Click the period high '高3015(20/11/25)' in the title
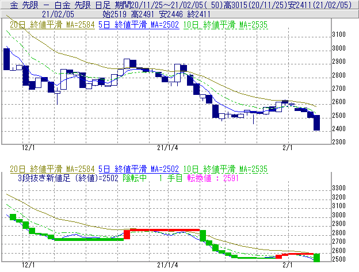 pyautogui.click(x=255, y=5)
